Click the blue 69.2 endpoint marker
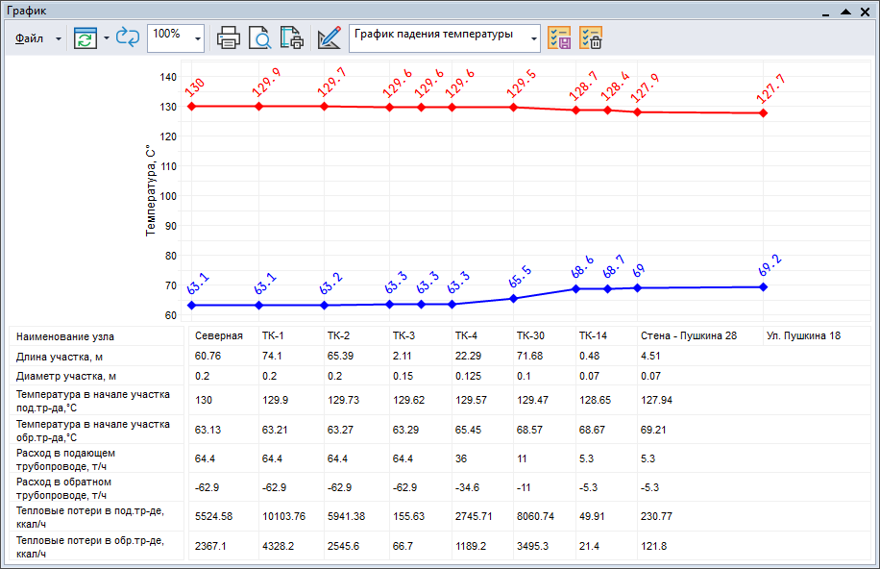The image size is (880, 569). tap(764, 286)
